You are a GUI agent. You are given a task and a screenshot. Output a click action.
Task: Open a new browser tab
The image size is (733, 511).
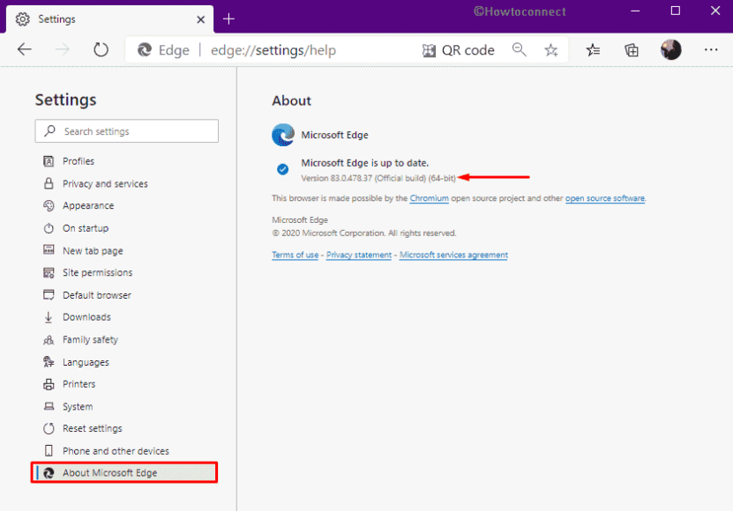(x=229, y=19)
